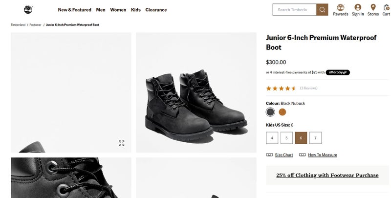This screenshot has width=391, height=198.
Task: Select Kids US size 5
Action: (286, 138)
